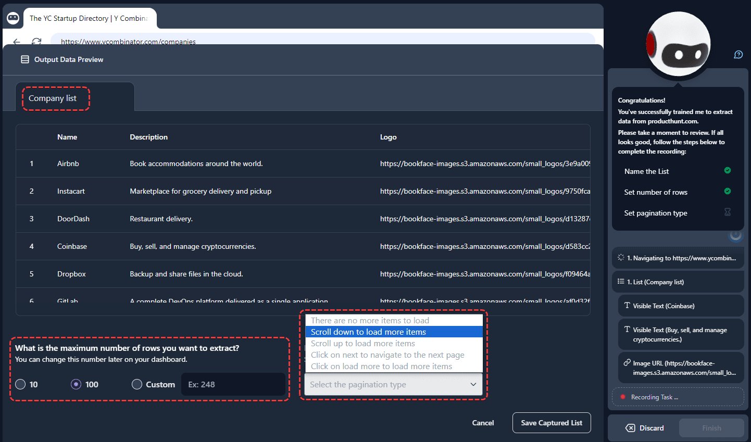Screen dimensions: 751x442
Task: Click the DoorDash name cell
Action: coord(73,219)
